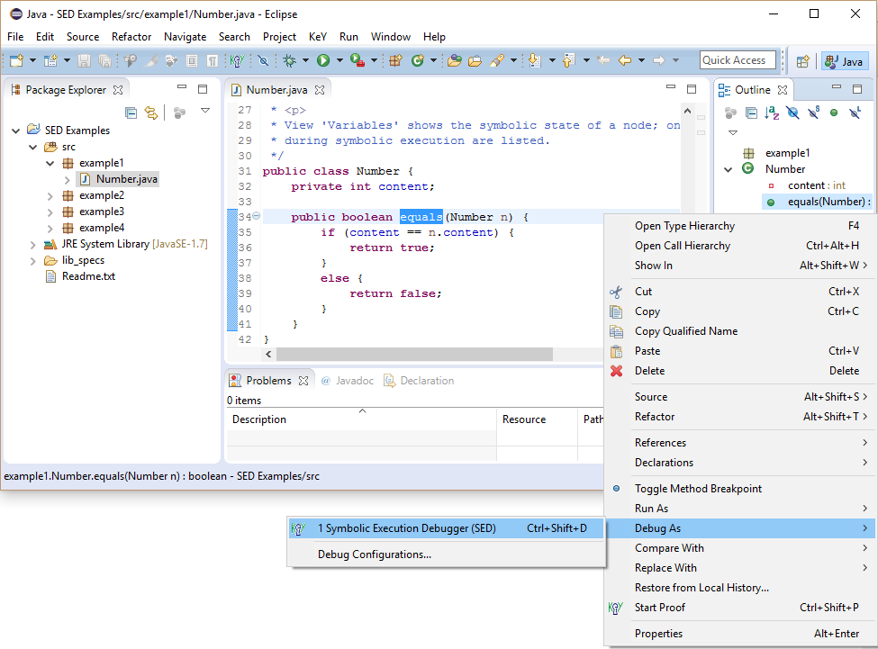Viewport: 878px width, 649px height.
Task: Maximize the Outline view
Action: 856,89
